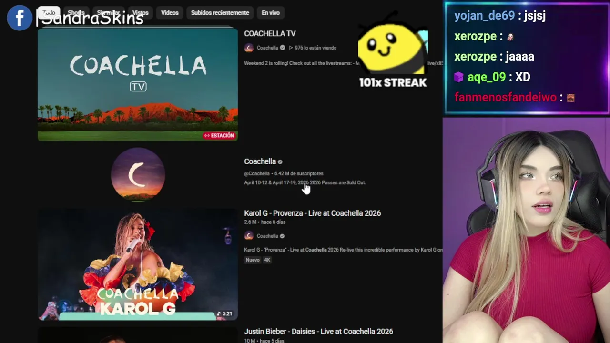This screenshot has height=343, width=610.
Task: Click the ESTACIÓN live badge
Action: [x=219, y=136]
